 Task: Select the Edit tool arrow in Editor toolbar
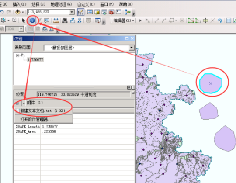pos(140,21)
